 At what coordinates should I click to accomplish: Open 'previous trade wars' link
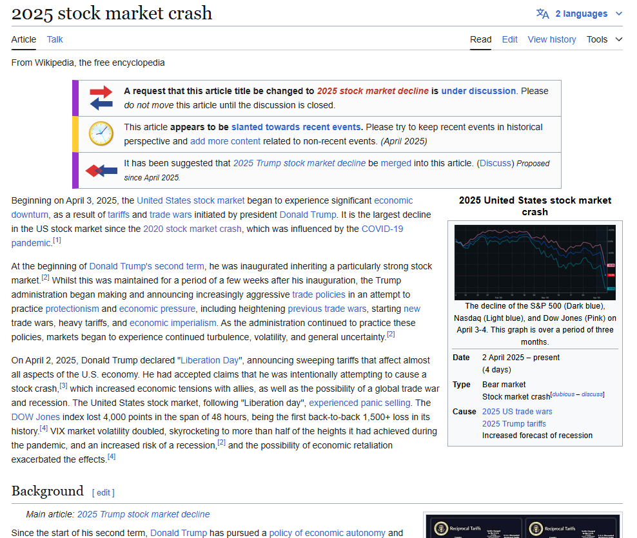(327, 309)
